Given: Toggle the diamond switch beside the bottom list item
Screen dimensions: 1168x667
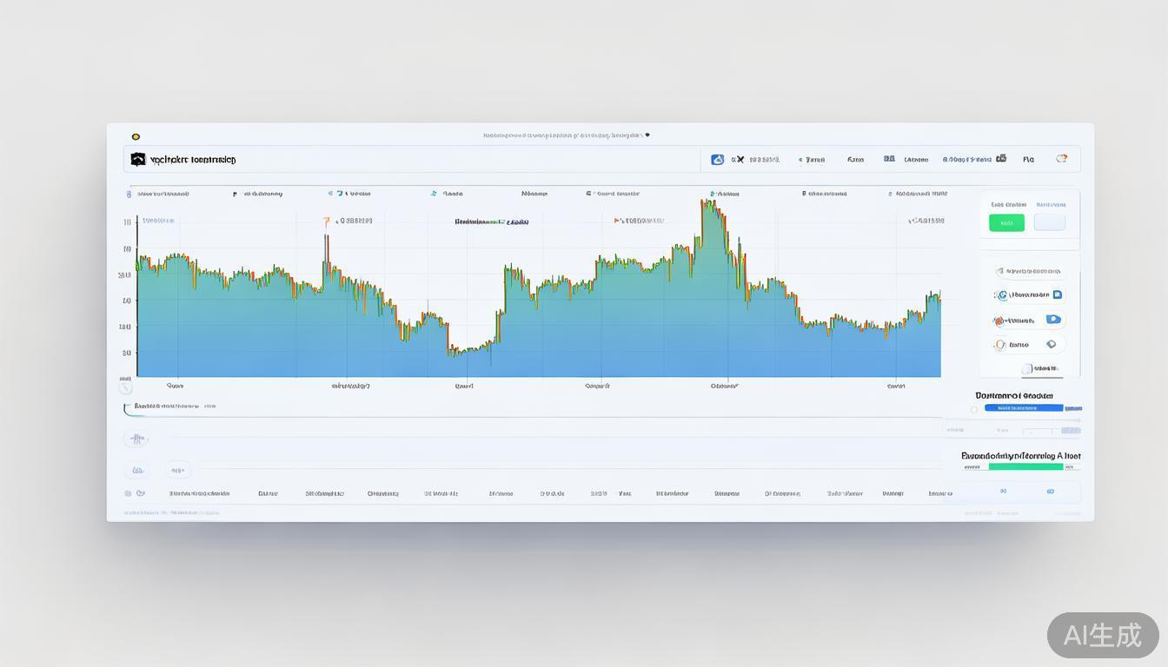Looking at the screenshot, I should point(1050,343).
